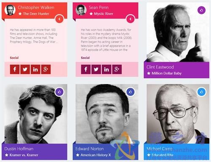The height and width of the screenshot is (162, 211).
Task: Collapse Christopher Walken card with back arrow
Action: pyautogui.click(x=60, y=19)
